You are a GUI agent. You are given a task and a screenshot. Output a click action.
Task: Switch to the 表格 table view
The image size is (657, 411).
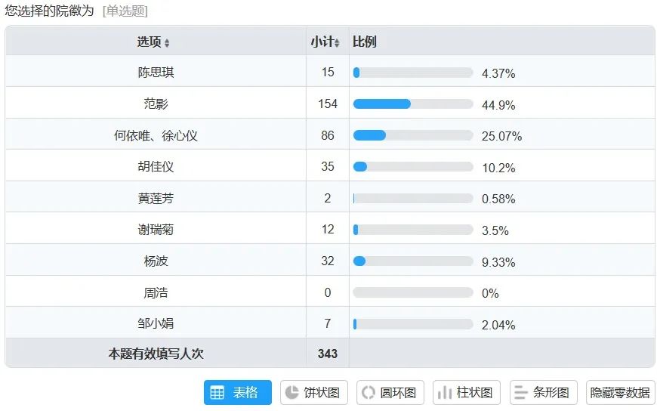point(237,393)
